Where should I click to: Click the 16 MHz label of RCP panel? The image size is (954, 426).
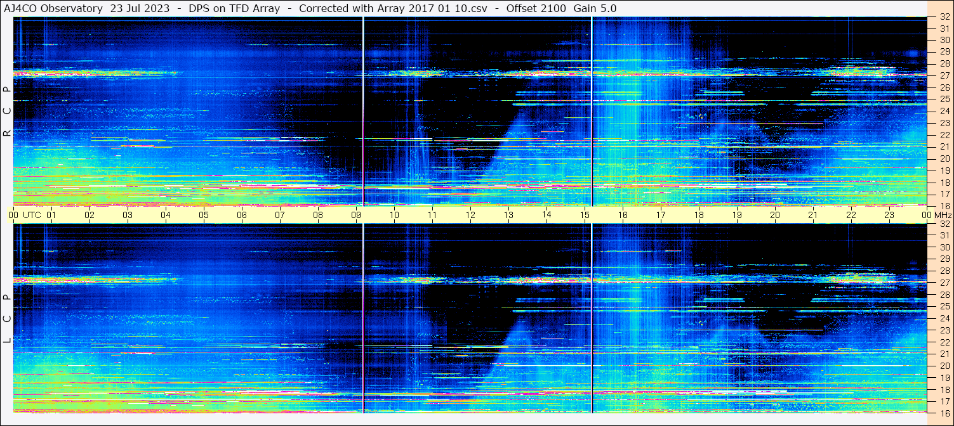(x=944, y=205)
